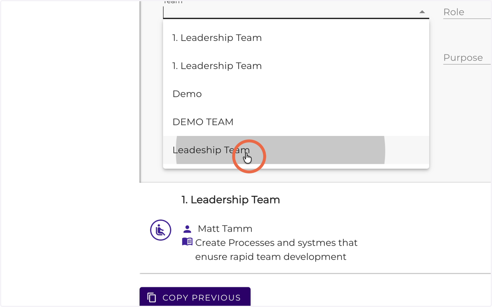Viewport: 492px width, 307px height.
Task: Open the seat role icon beside Matt Tamm
Action: [x=161, y=230]
